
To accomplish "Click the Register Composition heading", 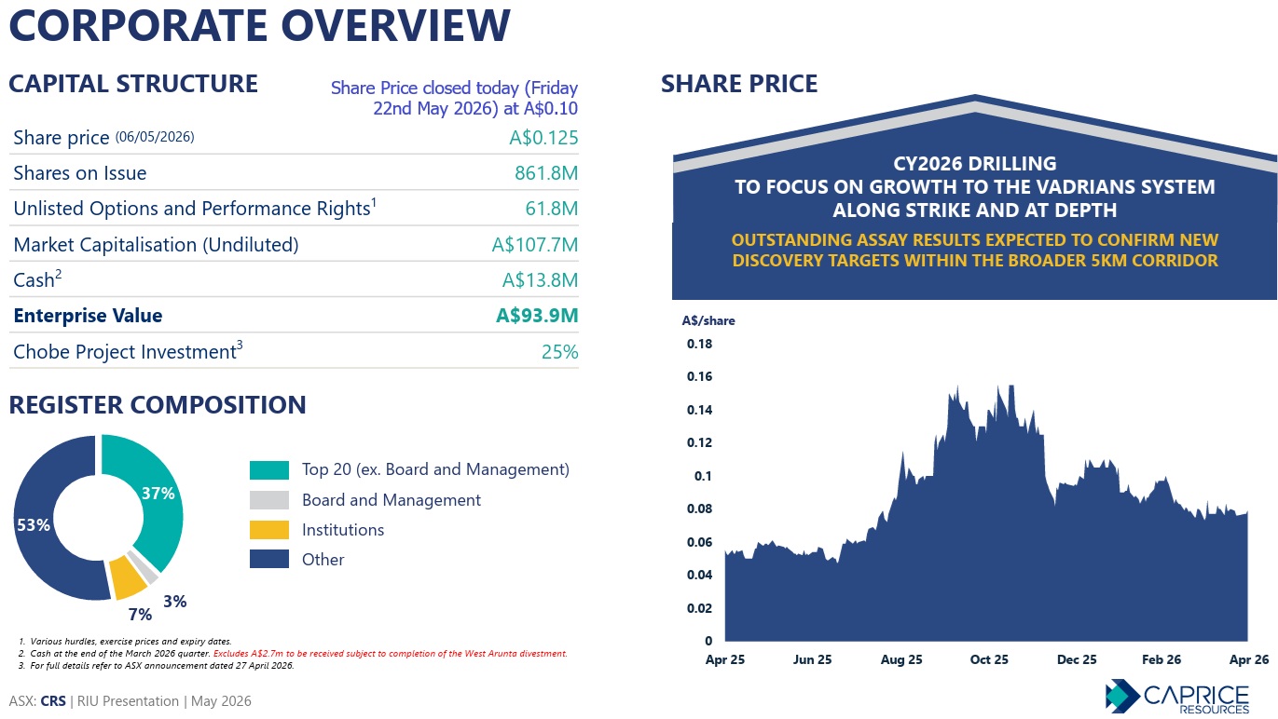I will [158, 404].
